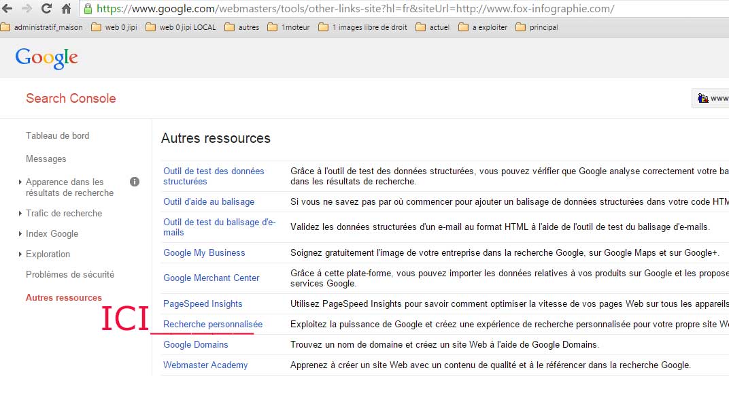
Task: Open Outil de test des données structurées
Action: (214, 176)
